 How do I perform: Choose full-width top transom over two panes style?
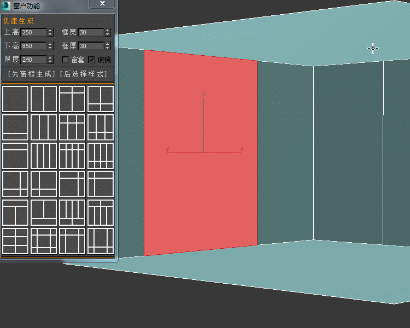(x=15, y=213)
